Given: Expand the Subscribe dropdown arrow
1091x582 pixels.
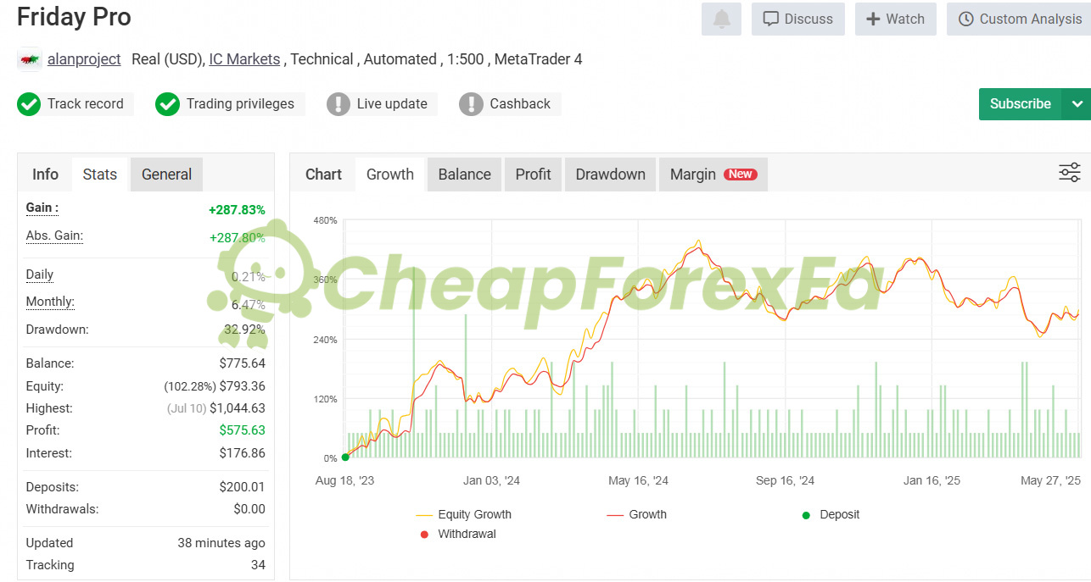Looking at the screenshot, I should pos(1077,104).
